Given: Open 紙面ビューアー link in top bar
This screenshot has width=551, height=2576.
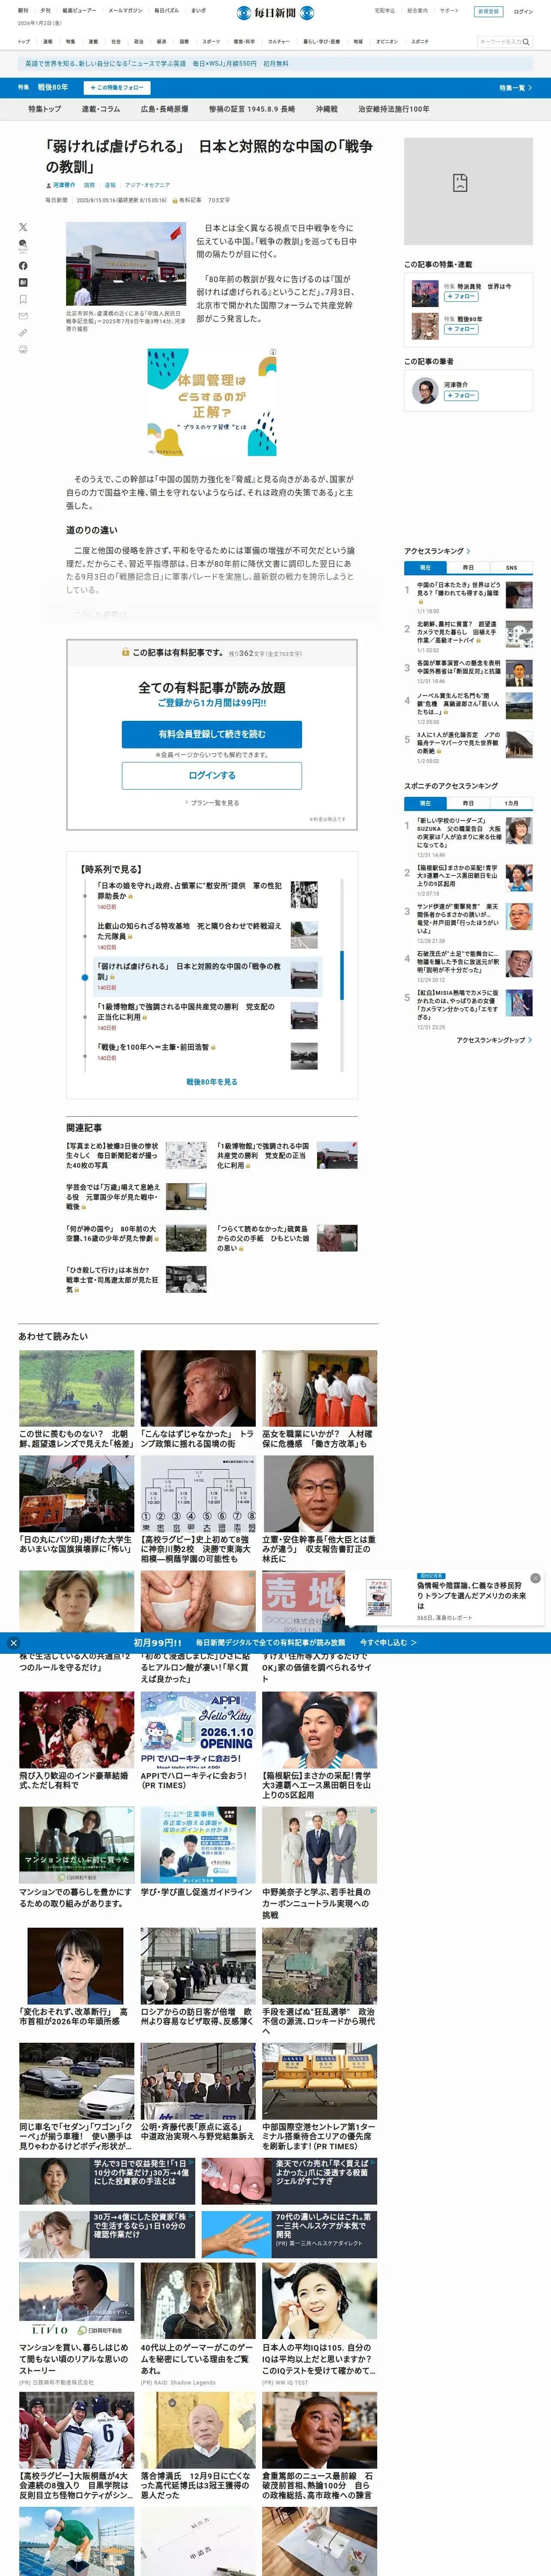Looking at the screenshot, I should click(79, 11).
